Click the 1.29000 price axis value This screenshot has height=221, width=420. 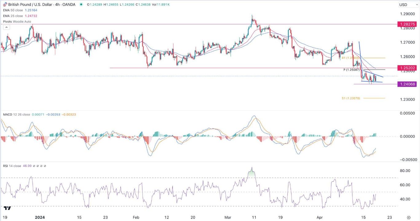pos(407,14)
